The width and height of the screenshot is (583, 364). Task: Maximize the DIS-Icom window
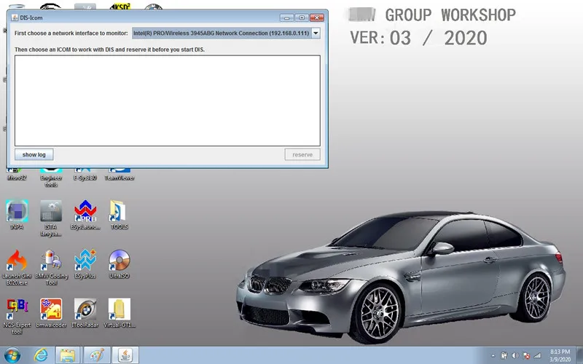click(x=302, y=17)
